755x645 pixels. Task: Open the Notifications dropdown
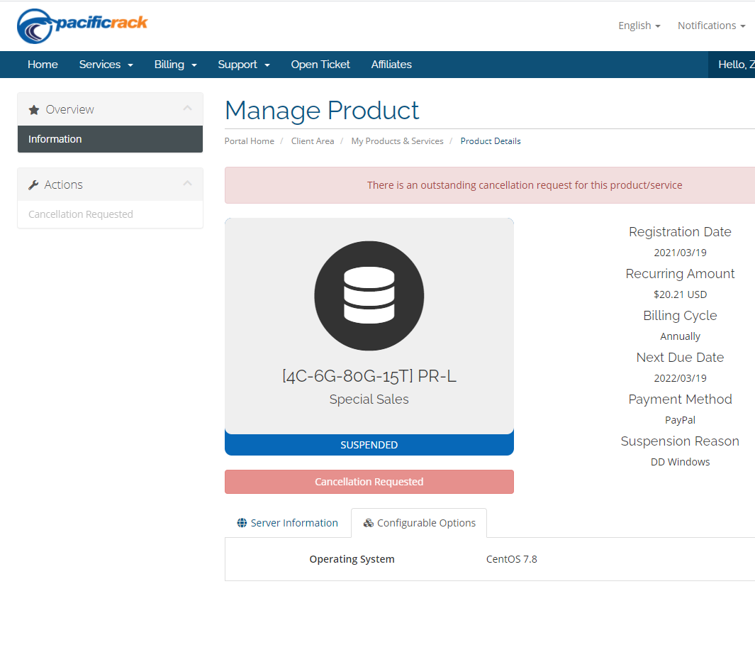click(x=711, y=26)
